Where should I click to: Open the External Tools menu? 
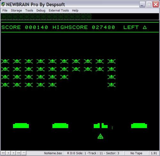(59, 11)
